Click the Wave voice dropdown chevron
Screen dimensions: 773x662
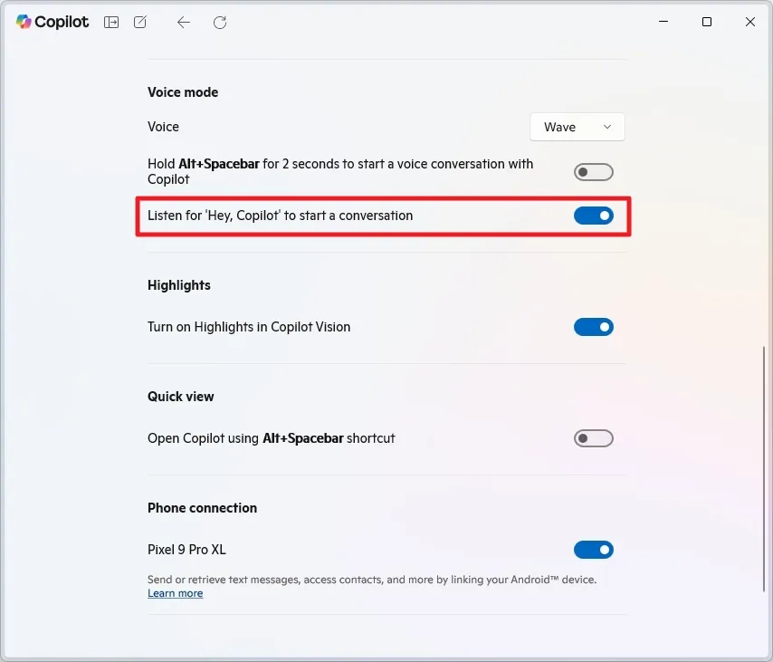(x=606, y=127)
